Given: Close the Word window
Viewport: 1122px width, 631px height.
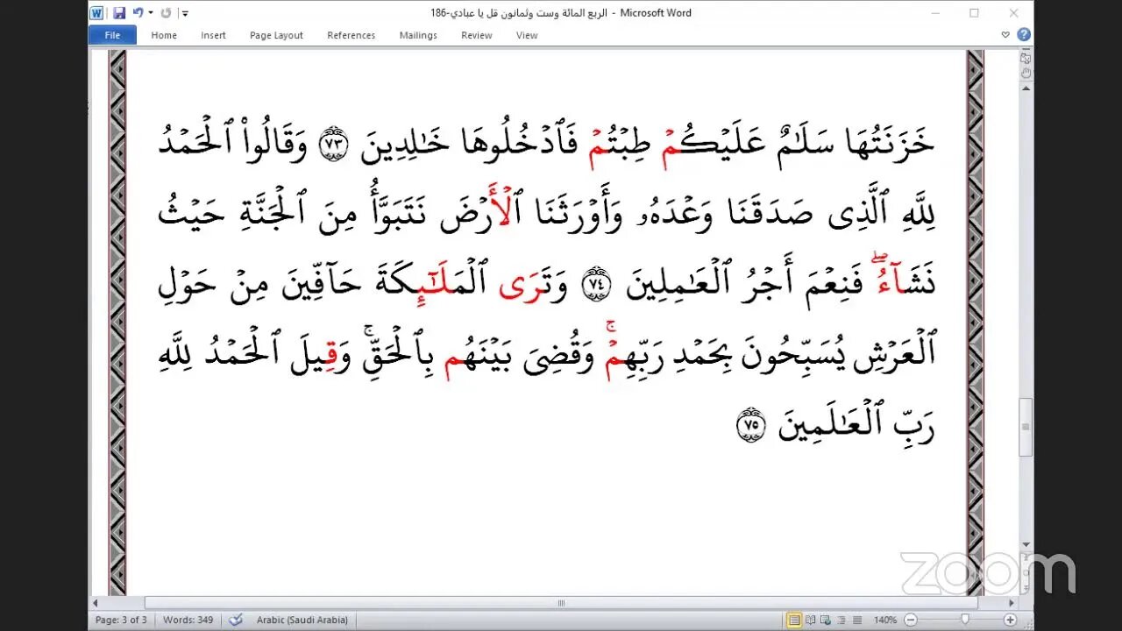Looking at the screenshot, I should pyautogui.click(x=1012, y=13).
